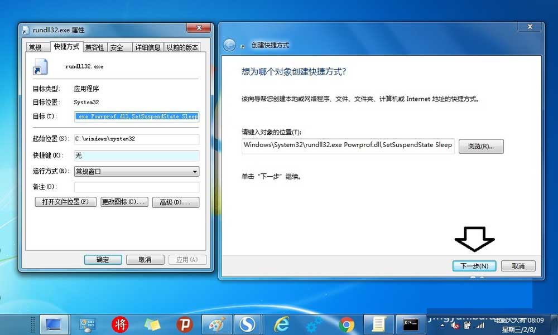Click the 更改图标(C) button
Screen dimensions: 558x335
pos(124,202)
